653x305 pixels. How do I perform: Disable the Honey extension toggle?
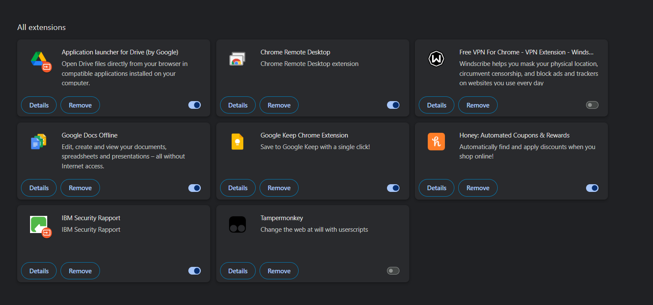(592, 188)
